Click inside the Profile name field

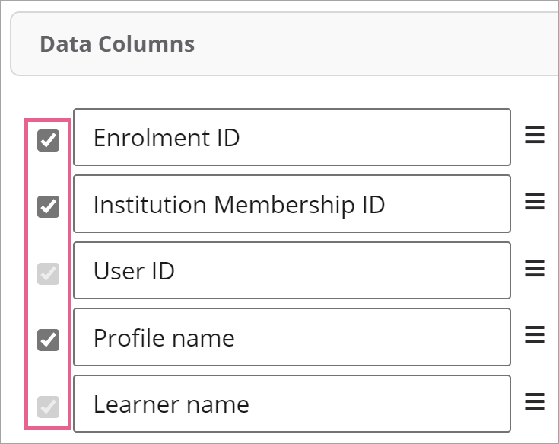[x=292, y=337]
